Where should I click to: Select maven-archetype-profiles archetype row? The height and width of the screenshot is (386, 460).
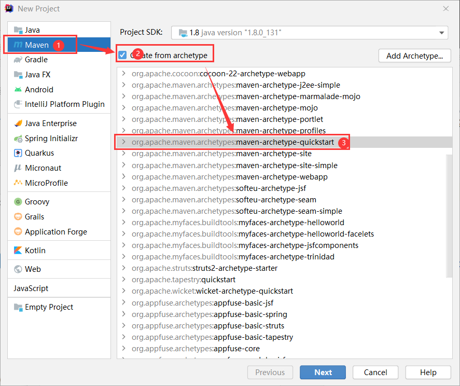coord(285,131)
